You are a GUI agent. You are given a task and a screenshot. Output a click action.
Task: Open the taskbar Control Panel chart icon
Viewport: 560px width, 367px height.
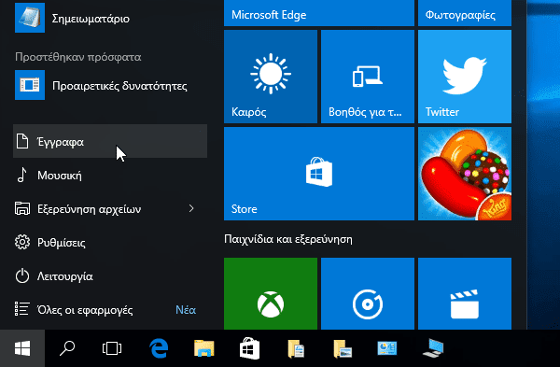tap(387, 348)
